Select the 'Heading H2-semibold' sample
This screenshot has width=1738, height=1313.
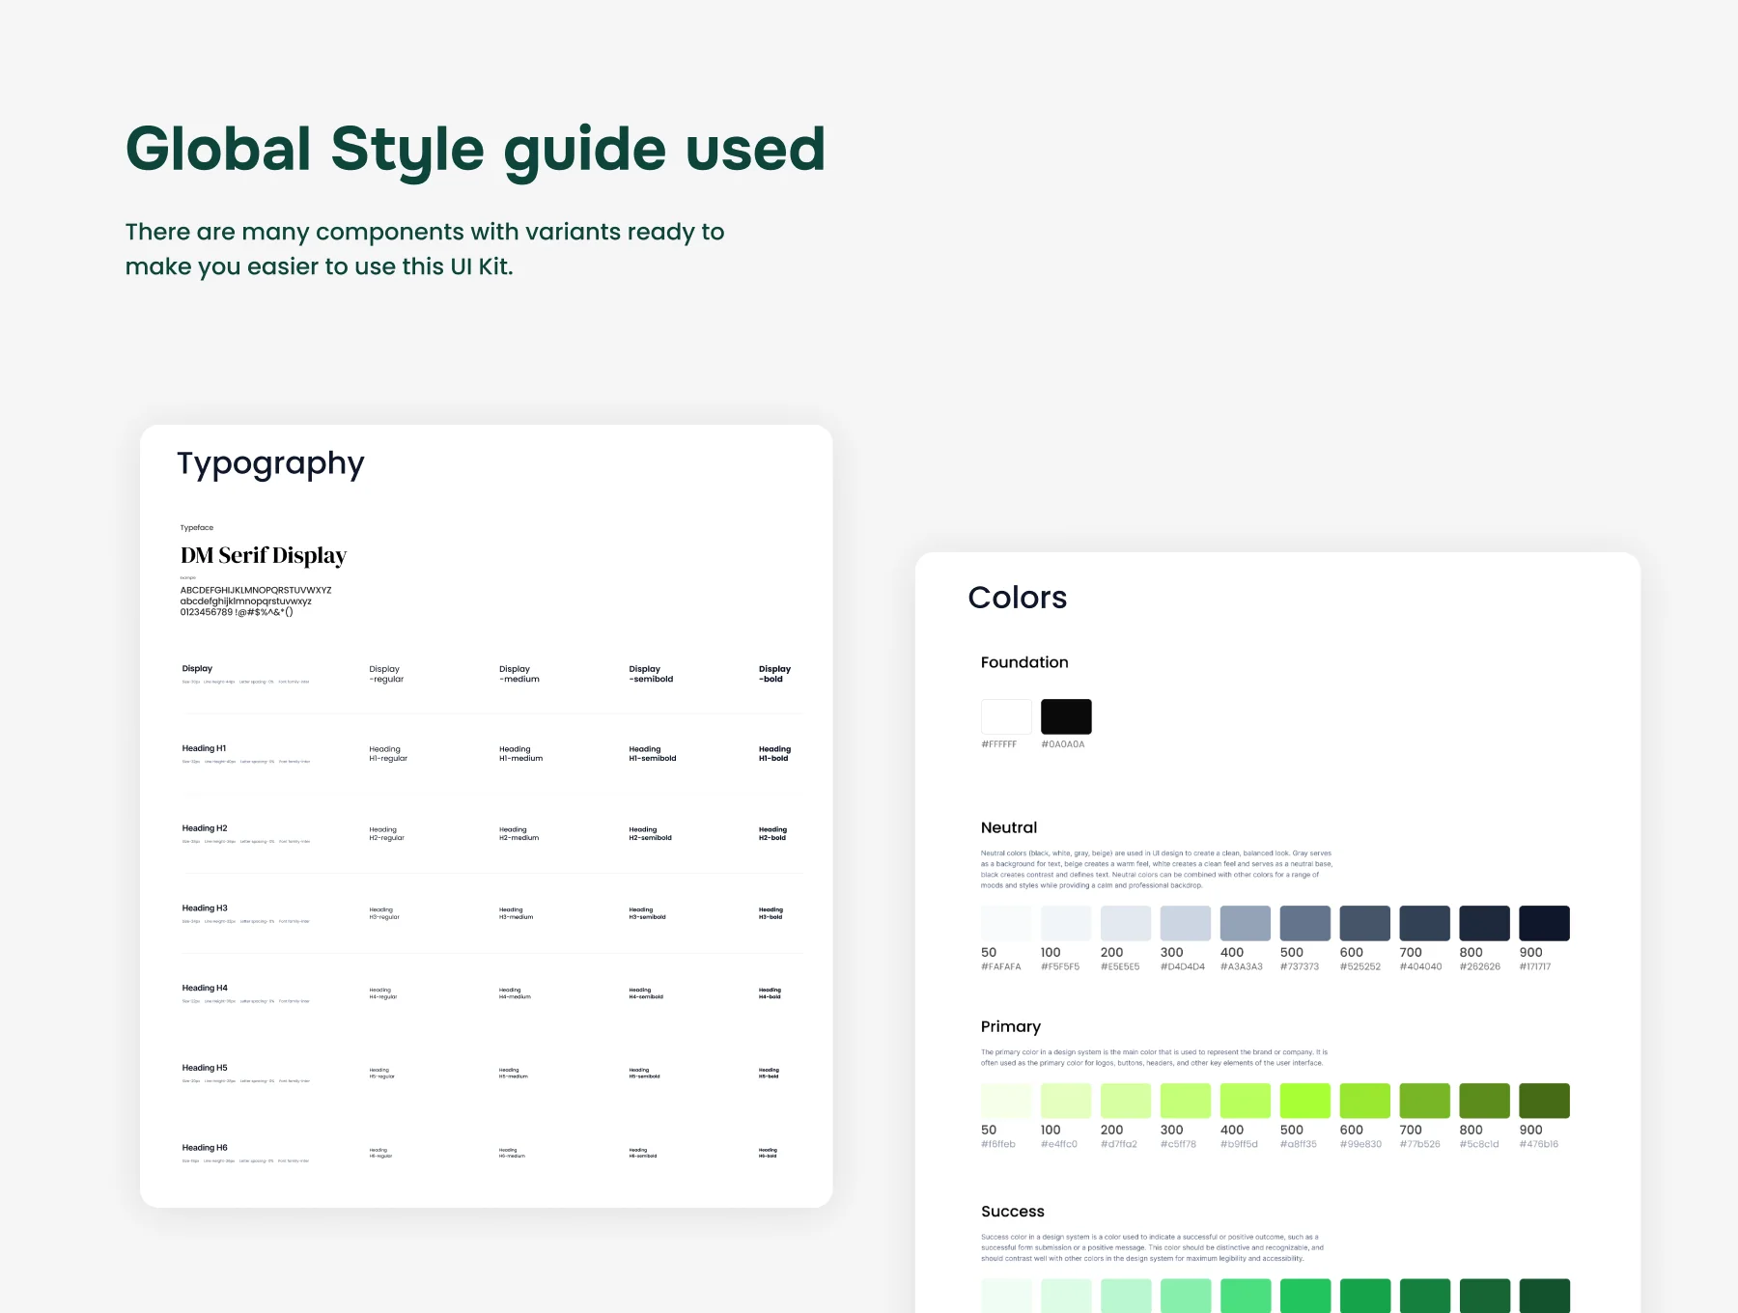(651, 834)
